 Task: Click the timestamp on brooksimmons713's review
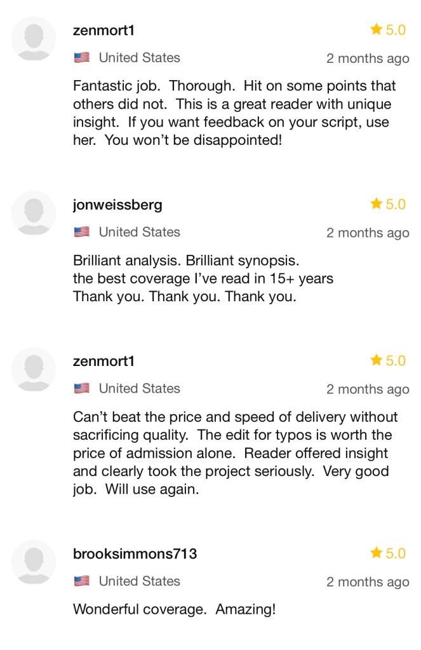click(x=368, y=582)
